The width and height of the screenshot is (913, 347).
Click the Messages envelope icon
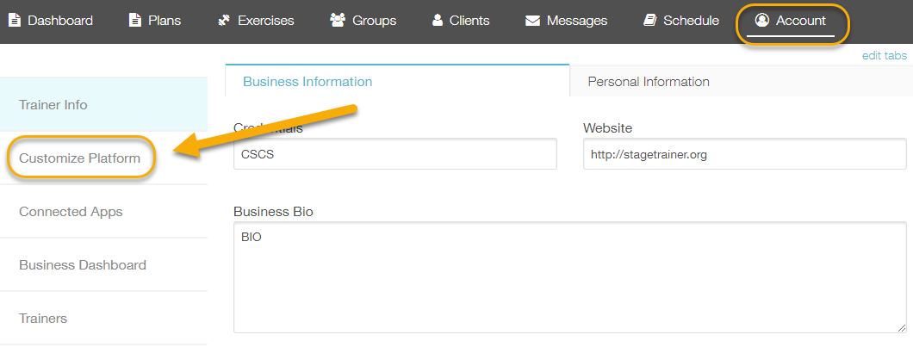[x=532, y=21]
